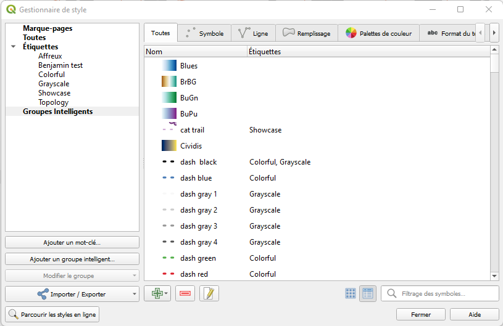Select the Topology tag

coord(53,102)
